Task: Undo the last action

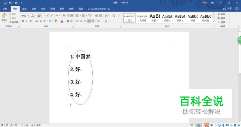Action: [10, 3]
